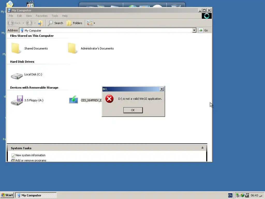Open the Tools menu
This screenshot has height=199, width=265.
(55, 16)
